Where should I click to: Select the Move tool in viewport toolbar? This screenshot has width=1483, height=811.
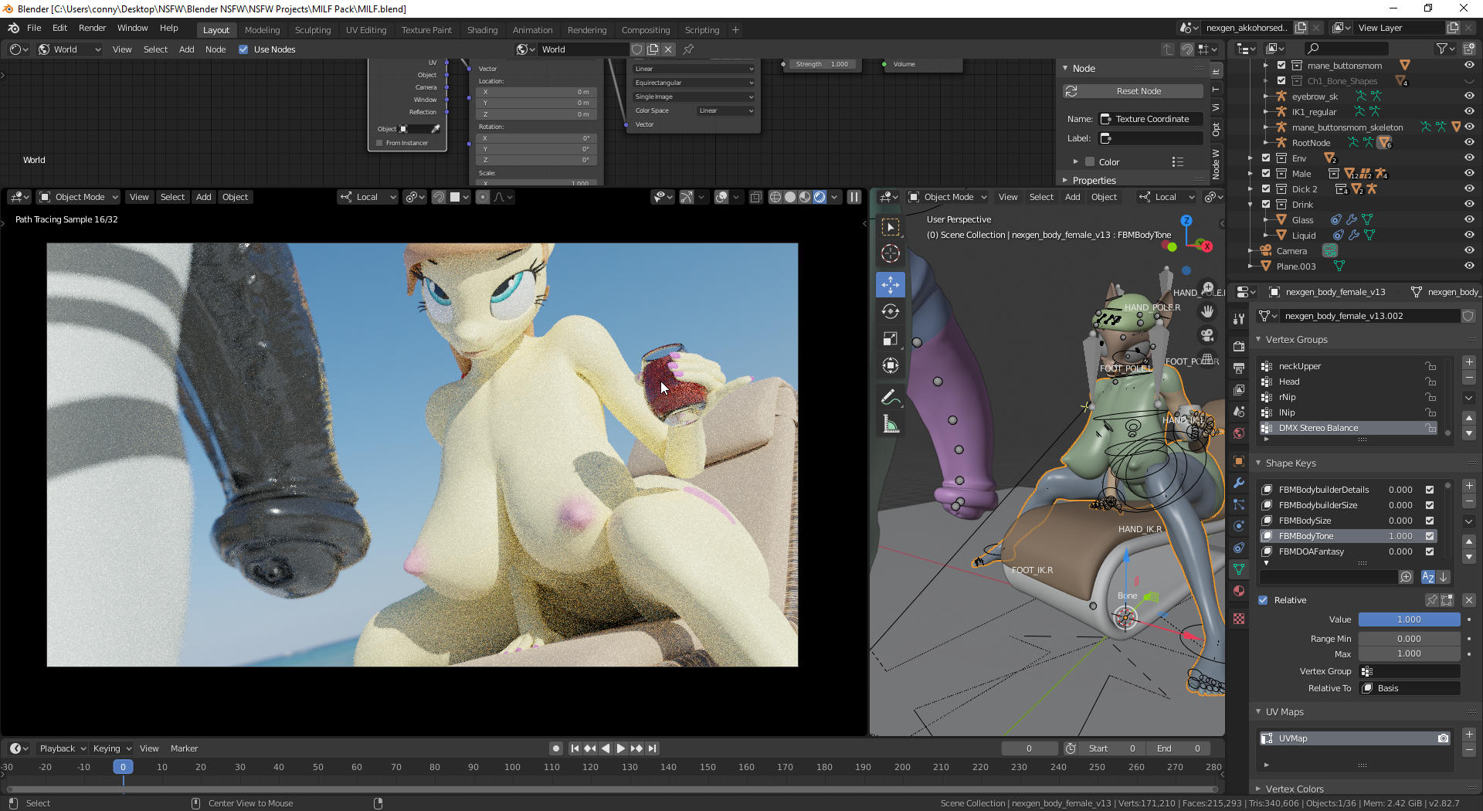(890, 284)
